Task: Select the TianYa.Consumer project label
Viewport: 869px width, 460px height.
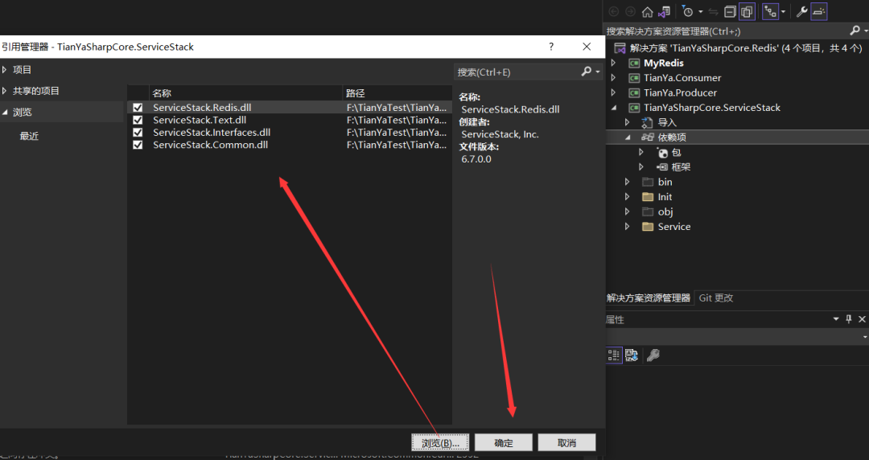Action: point(682,78)
